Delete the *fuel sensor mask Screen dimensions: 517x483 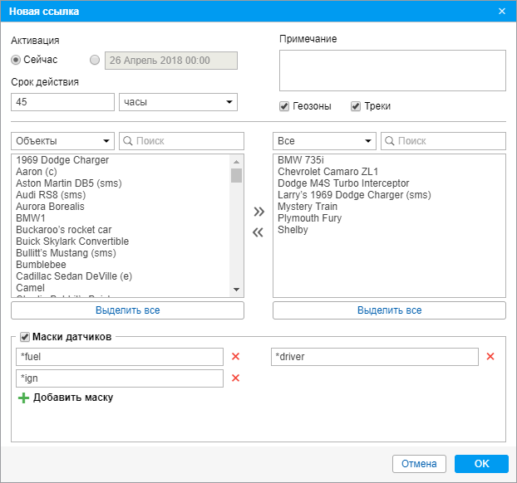235,357
